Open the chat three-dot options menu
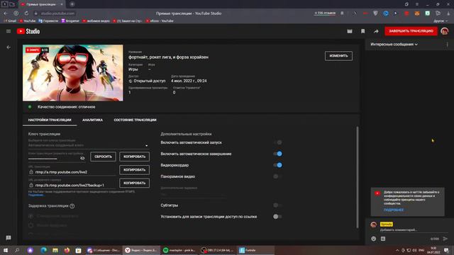 coord(447,45)
